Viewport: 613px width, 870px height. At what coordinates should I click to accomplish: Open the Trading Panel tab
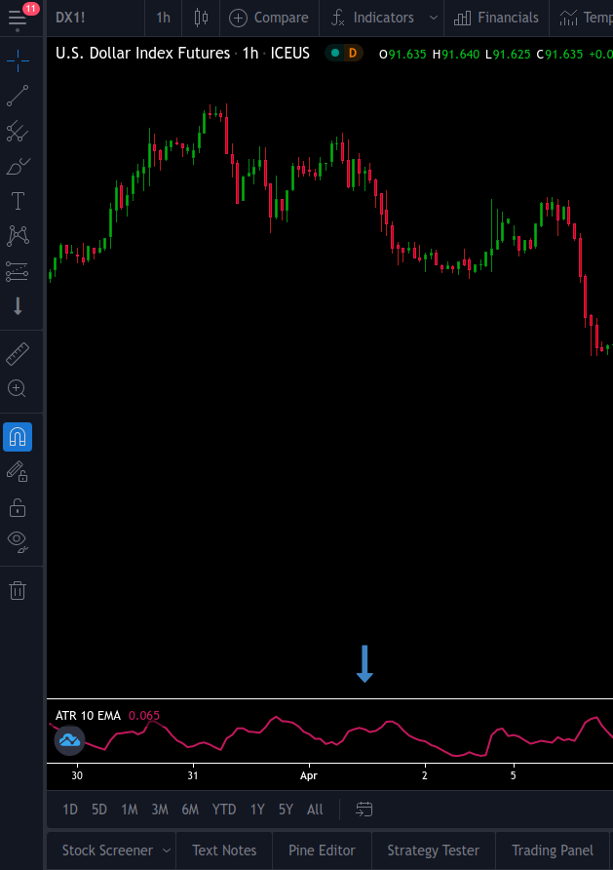[x=553, y=850]
